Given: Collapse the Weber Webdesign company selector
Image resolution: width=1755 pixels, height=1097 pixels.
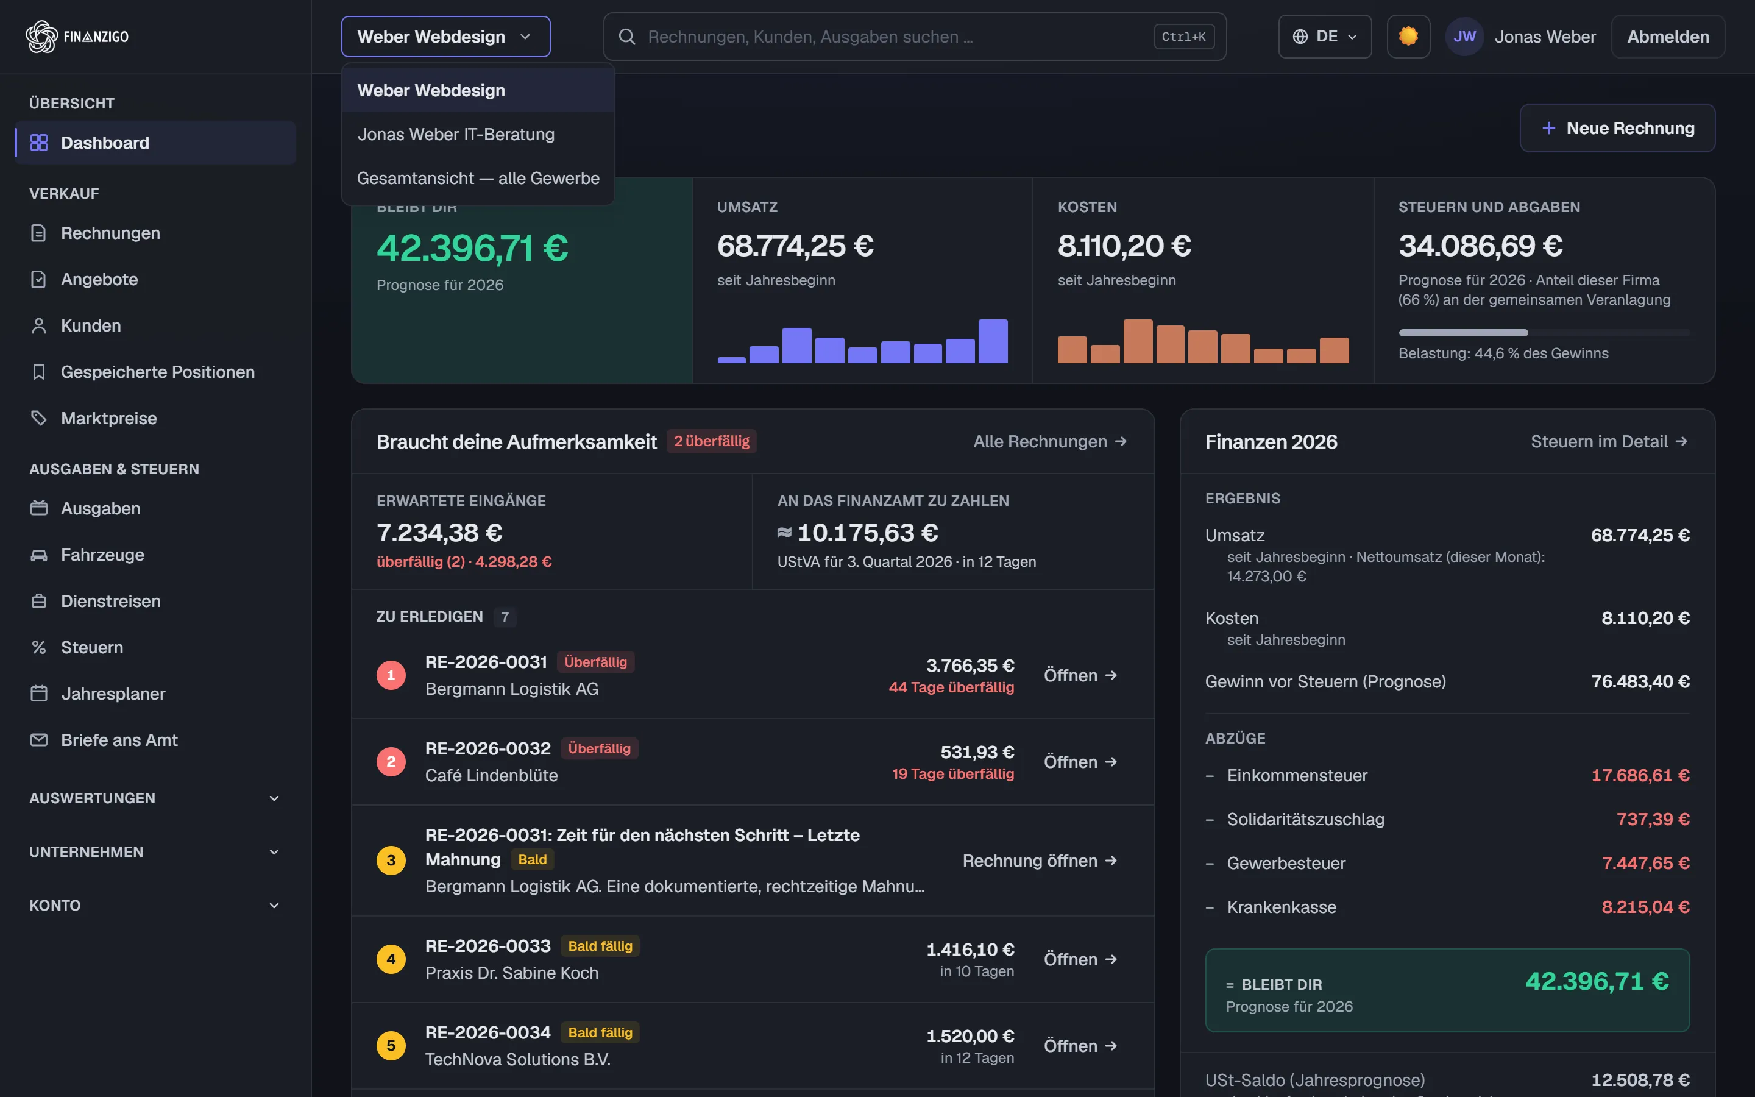Looking at the screenshot, I should click(445, 37).
